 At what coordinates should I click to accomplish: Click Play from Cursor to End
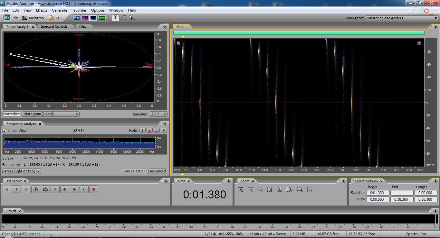tap(36, 189)
